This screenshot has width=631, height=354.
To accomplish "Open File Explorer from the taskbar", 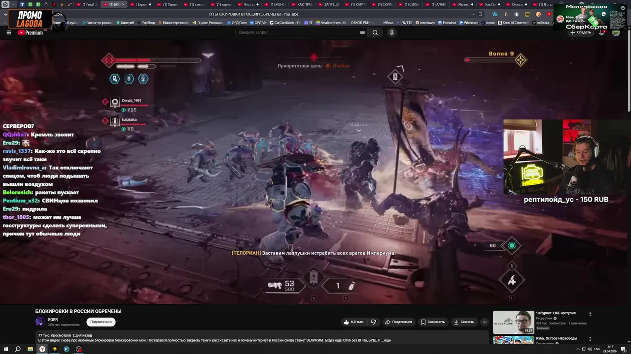I will (30, 349).
